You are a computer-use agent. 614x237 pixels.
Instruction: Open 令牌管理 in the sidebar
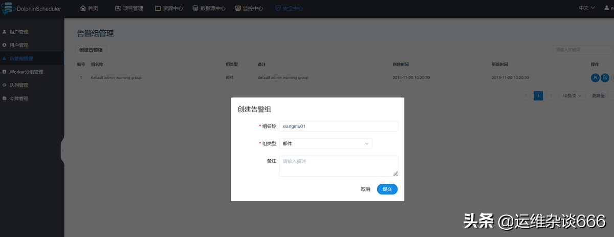pos(19,98)
